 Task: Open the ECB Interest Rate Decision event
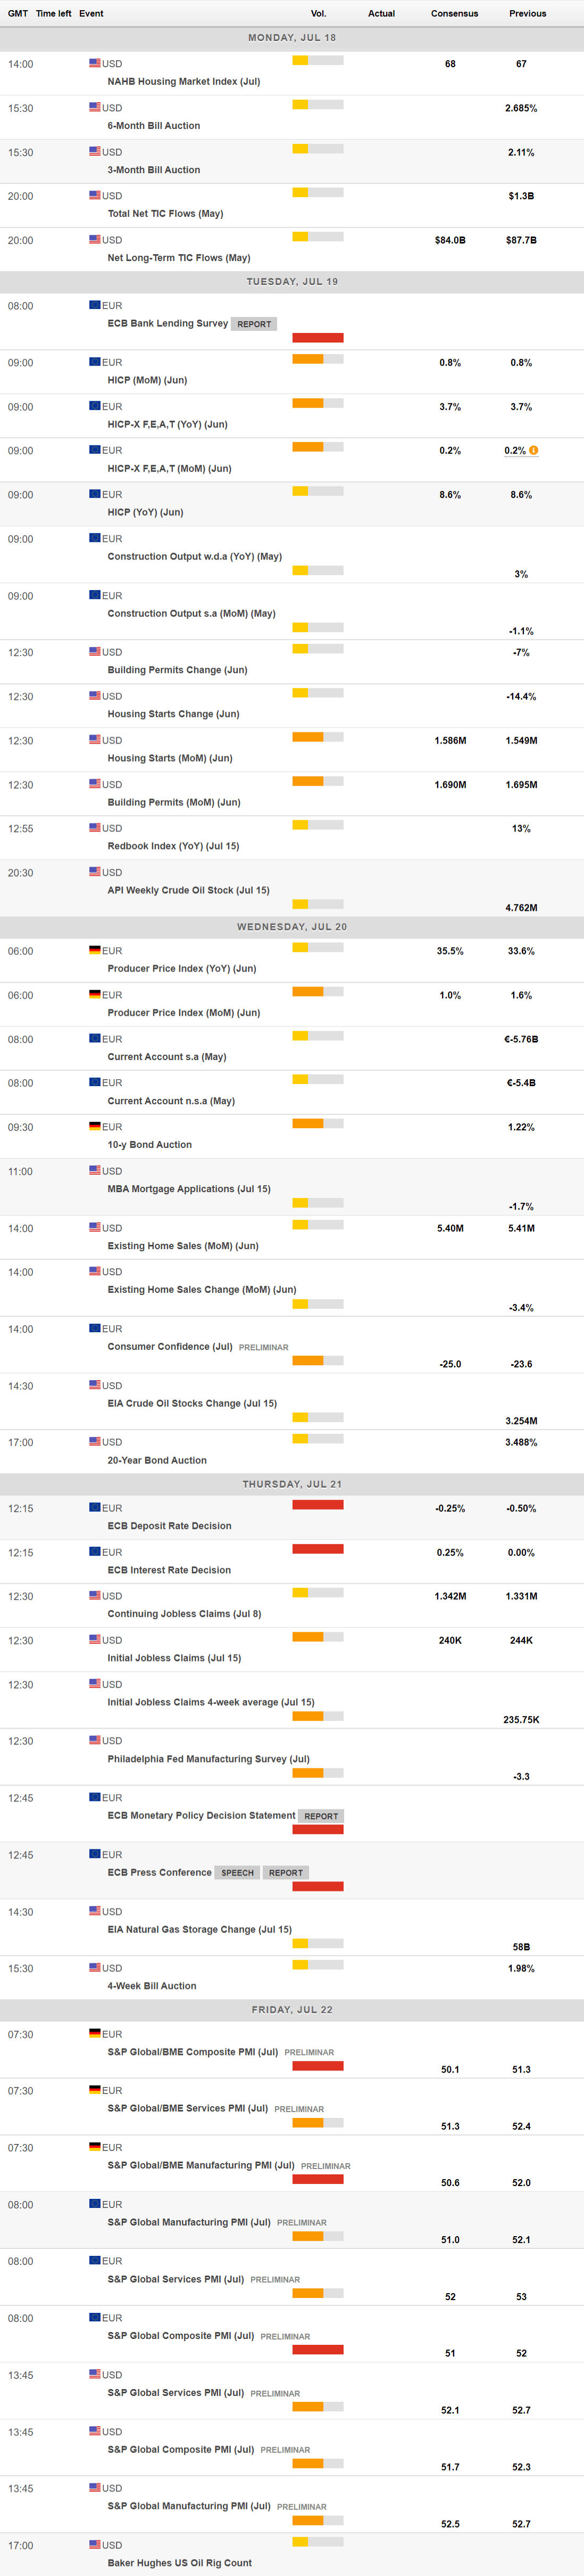(169, 1570)
